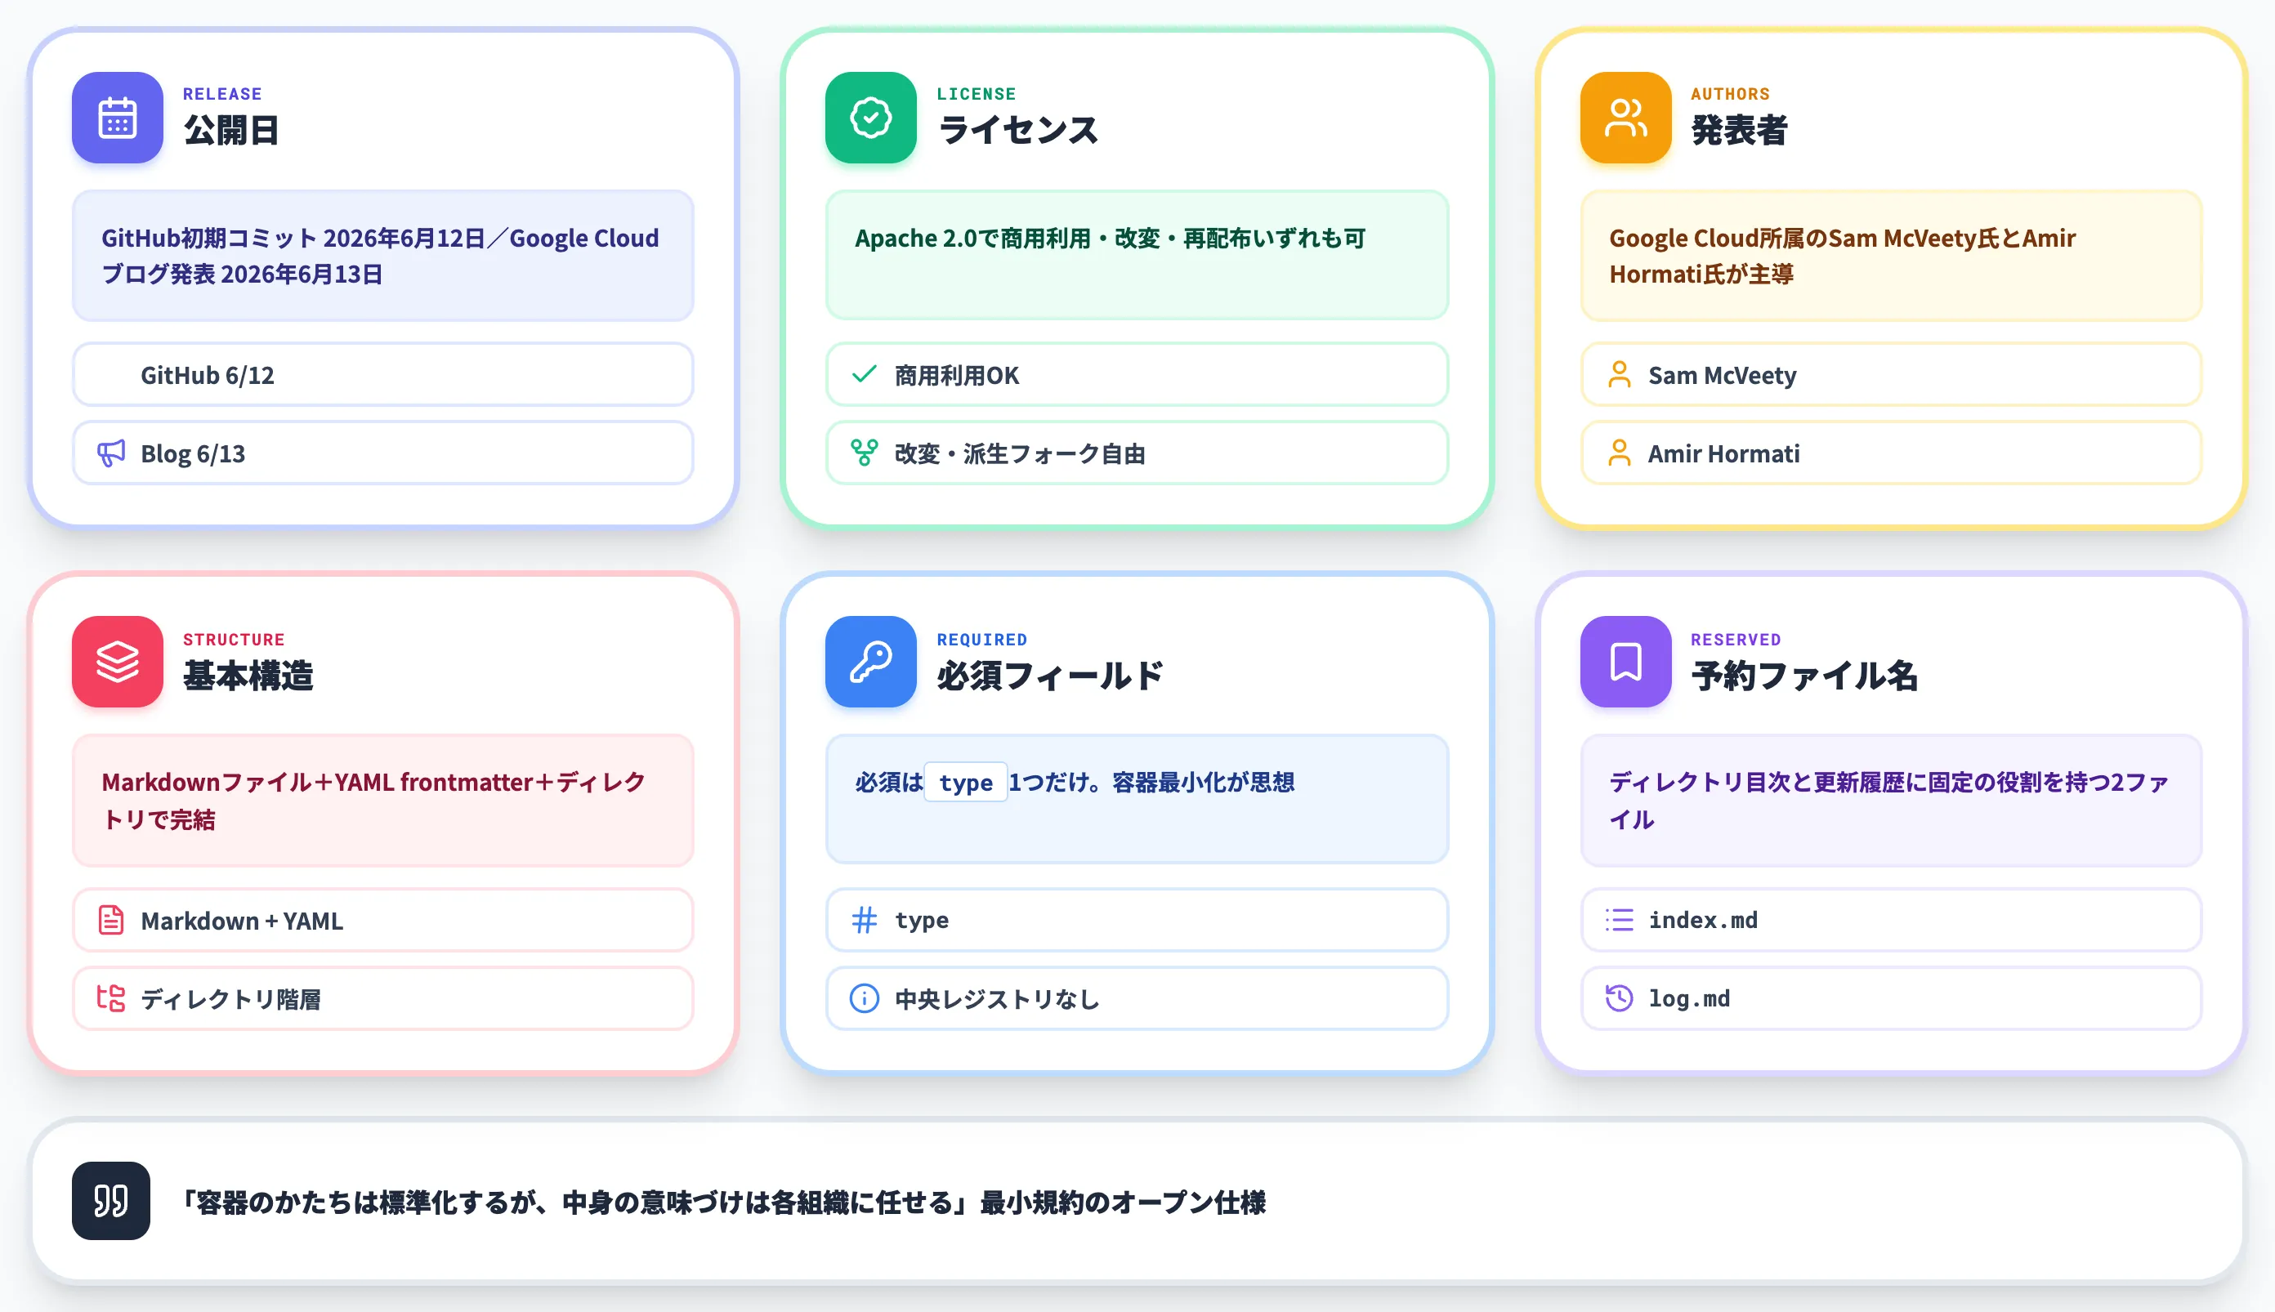Click the megaphone icon next to Blog 6/13

111,453
